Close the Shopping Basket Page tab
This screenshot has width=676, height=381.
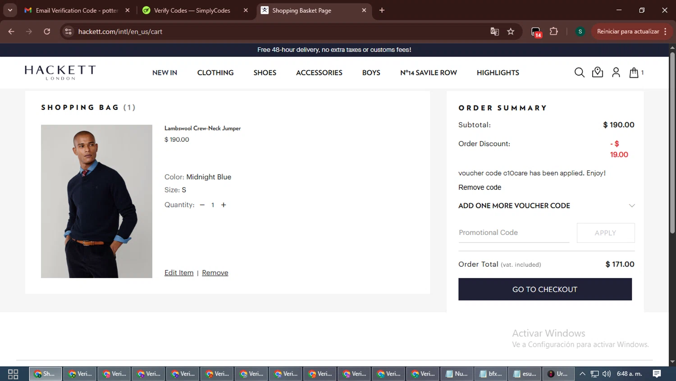pos(364,10)
